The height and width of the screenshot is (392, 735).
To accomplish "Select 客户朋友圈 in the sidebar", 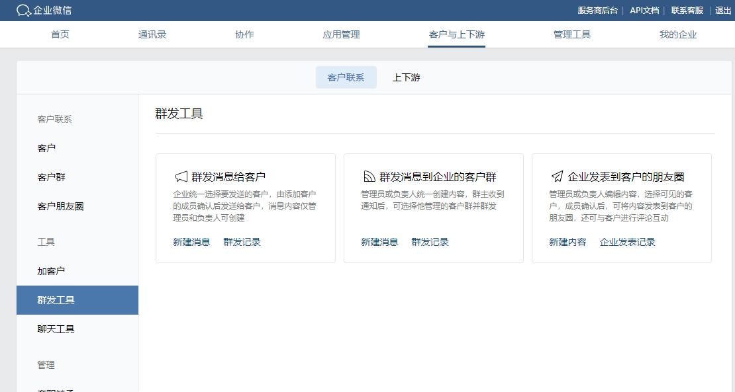I will point(60,206).
